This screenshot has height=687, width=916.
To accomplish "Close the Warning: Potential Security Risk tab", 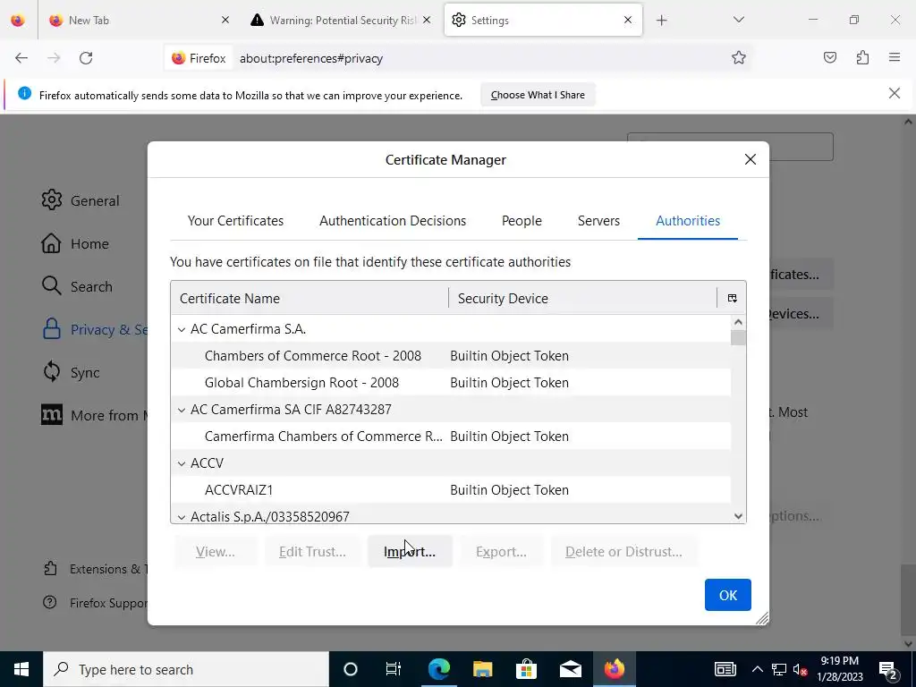I will click(427, 20).
